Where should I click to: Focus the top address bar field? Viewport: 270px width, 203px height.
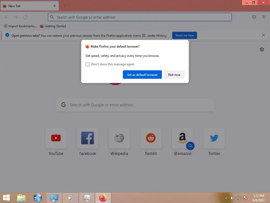140,17
